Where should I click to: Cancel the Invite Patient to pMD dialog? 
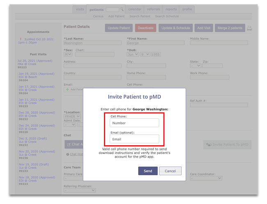170,171
